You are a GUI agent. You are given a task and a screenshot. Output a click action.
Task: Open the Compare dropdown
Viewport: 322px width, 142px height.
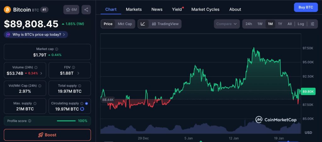227,24
